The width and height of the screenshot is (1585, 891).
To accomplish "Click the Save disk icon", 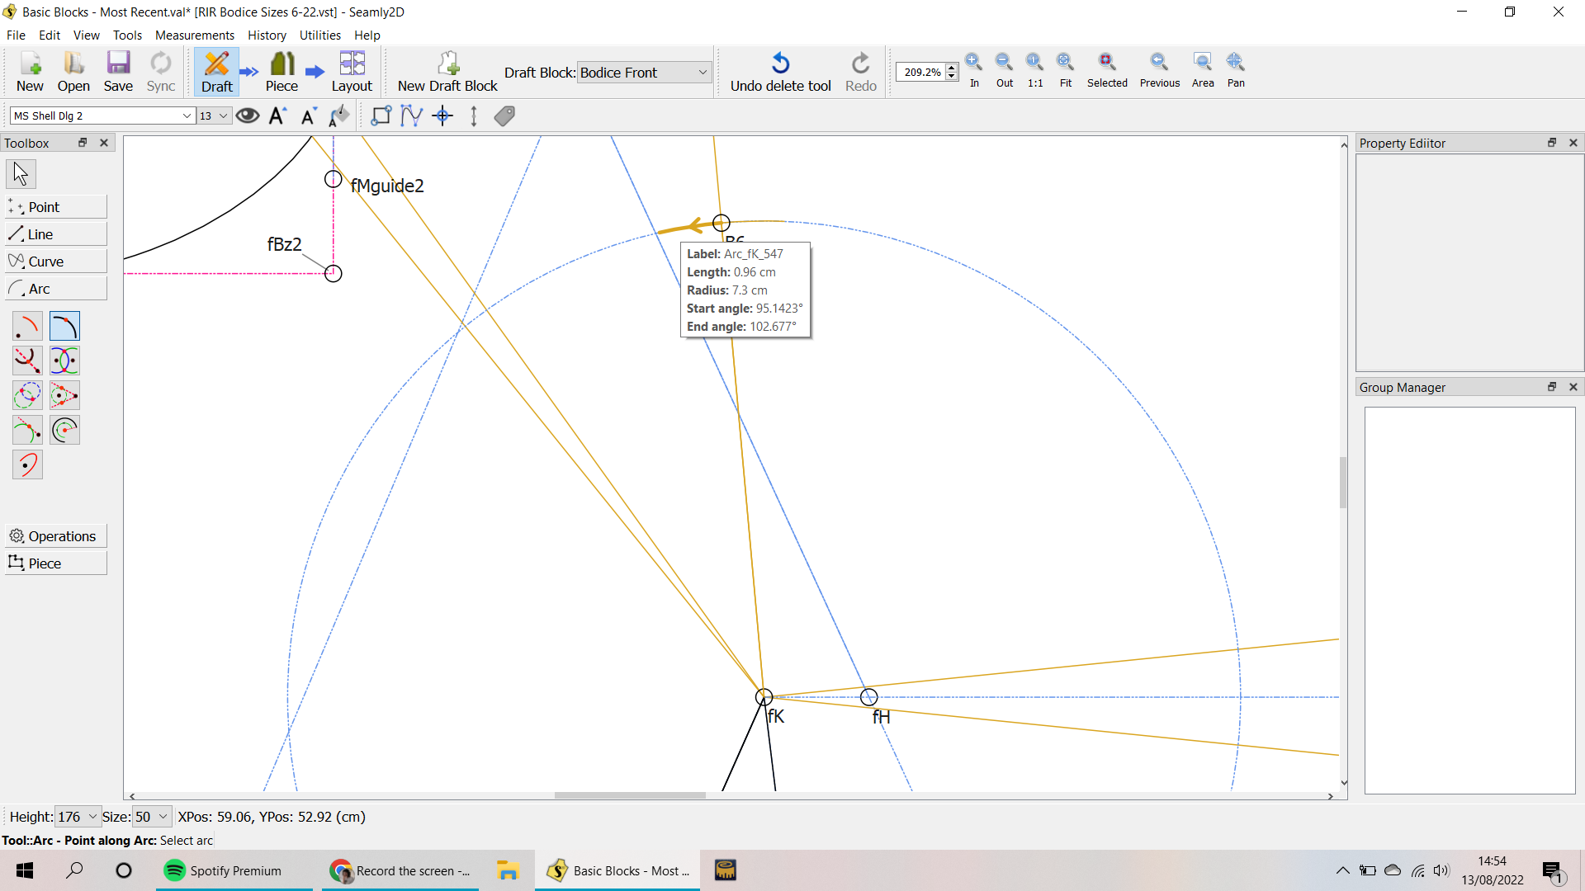I will [x=118, y=64].
